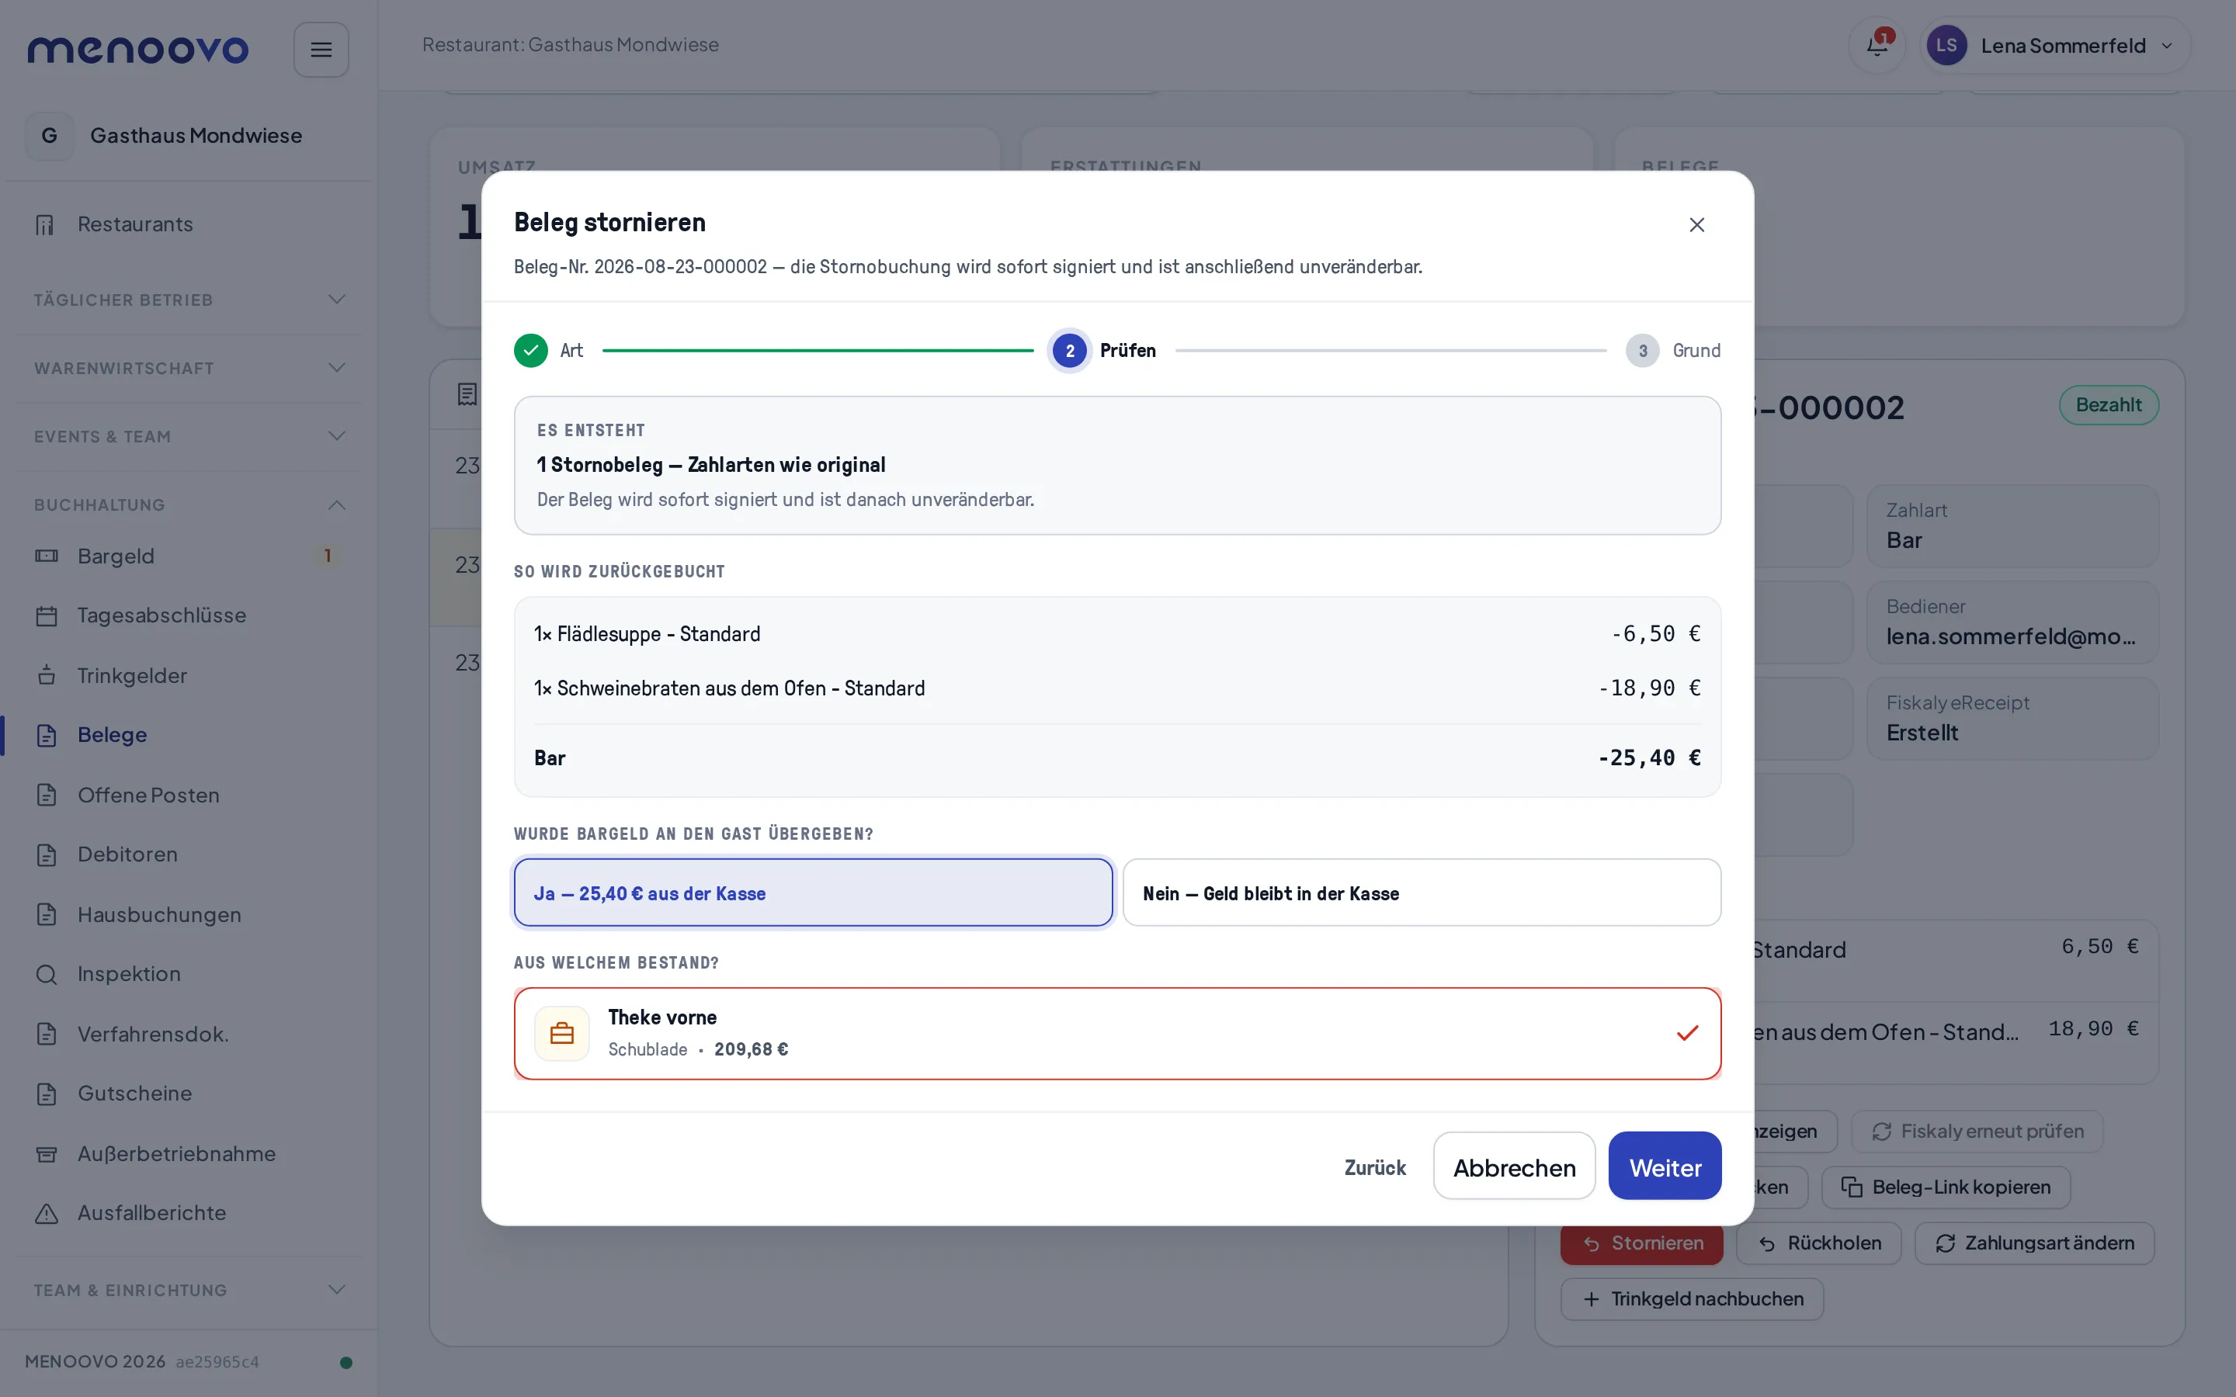Jump to step 3 Grund
2236x1397 pixels.
(1673, 350)
